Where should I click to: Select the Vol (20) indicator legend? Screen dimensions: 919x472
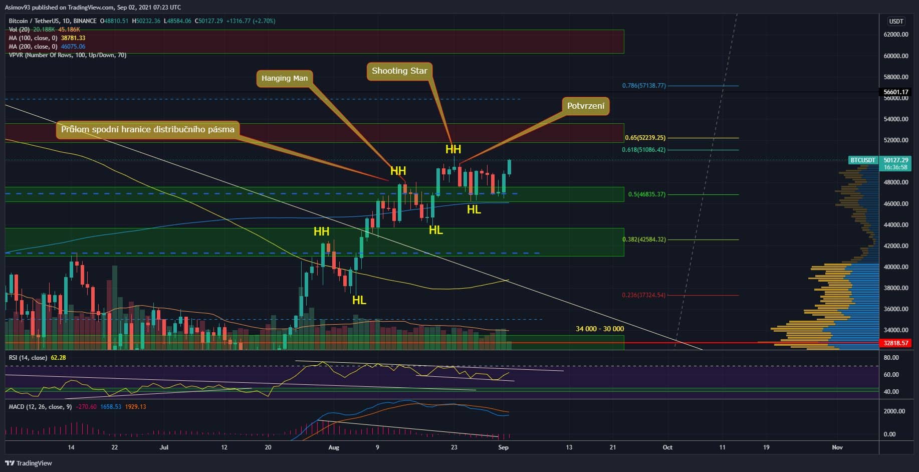tap(20, 30)
